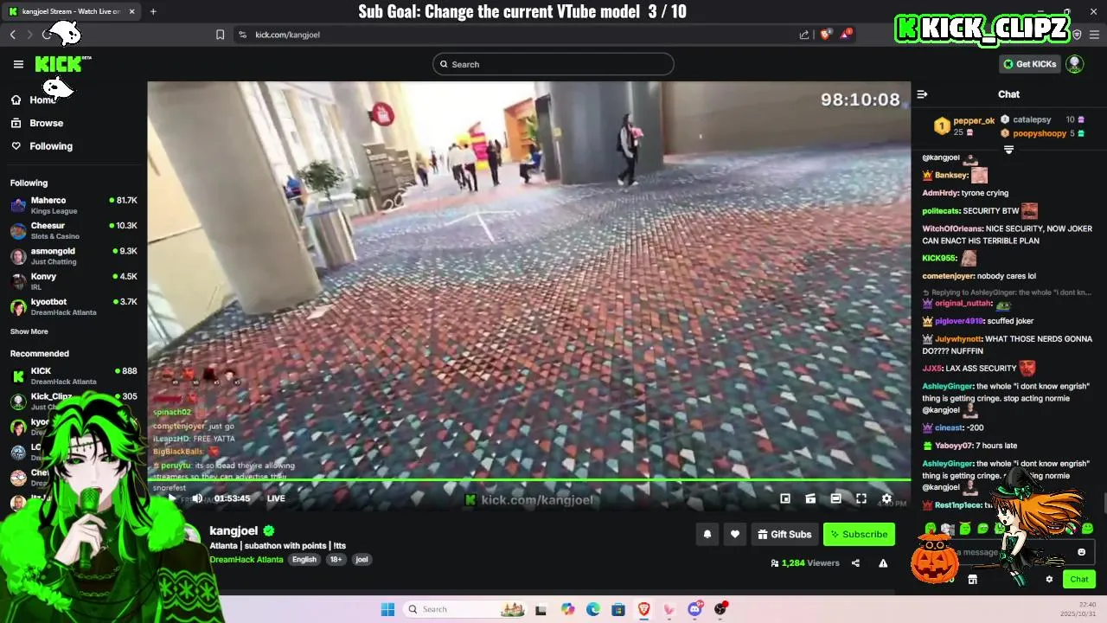Go back in the browser
Image resolution: width=1107 pixels, height=623 pixels.
point(13,35)
